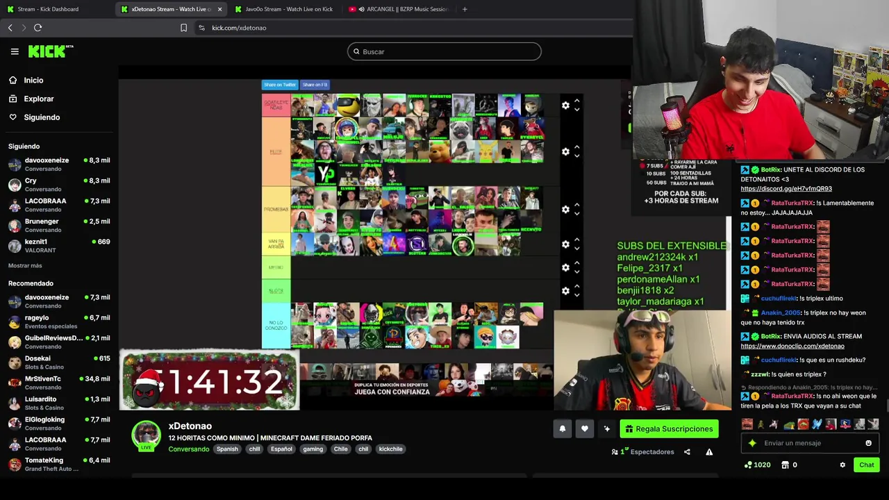Screen dimensions: 889x500
Task: Click Regala Suscripciones button
Action: pos(669,429)
